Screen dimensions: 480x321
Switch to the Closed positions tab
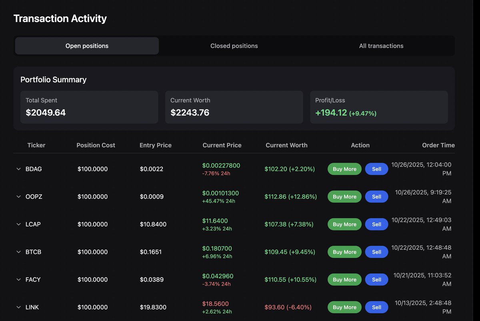pyautogui.click(x=234, y=46)
